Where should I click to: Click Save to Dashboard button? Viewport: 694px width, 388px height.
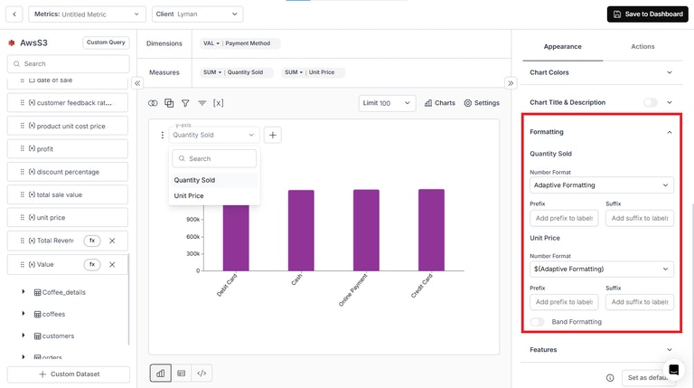[648, 14]
